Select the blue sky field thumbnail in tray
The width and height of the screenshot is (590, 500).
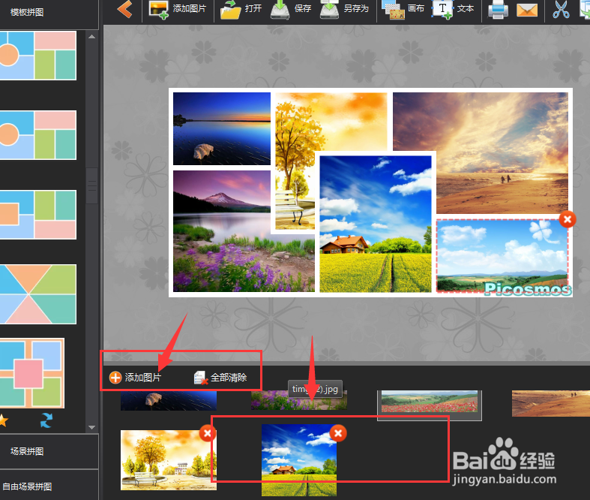pos(299,460)
